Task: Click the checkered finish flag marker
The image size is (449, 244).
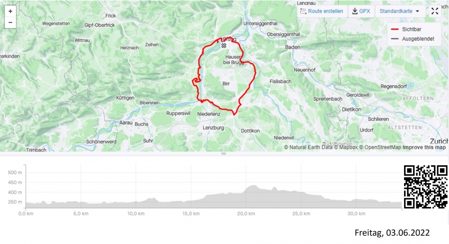Action: click(223, 45)
